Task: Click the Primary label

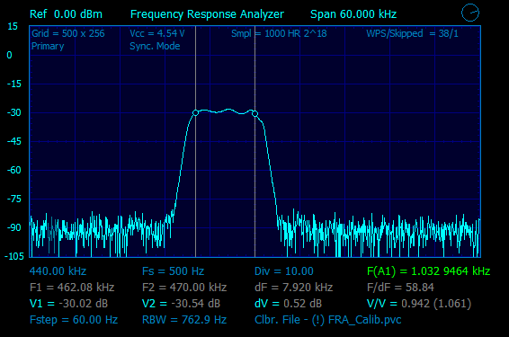Action: (x=48, y=46)
